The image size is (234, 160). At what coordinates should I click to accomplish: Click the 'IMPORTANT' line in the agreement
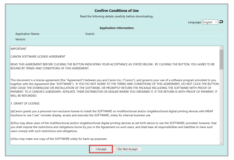[18, 49]
